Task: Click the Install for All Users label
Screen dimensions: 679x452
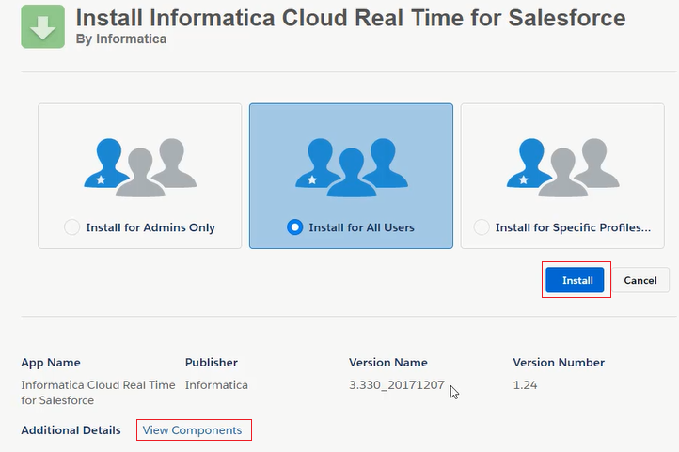Action: click(x=361, y=227)
